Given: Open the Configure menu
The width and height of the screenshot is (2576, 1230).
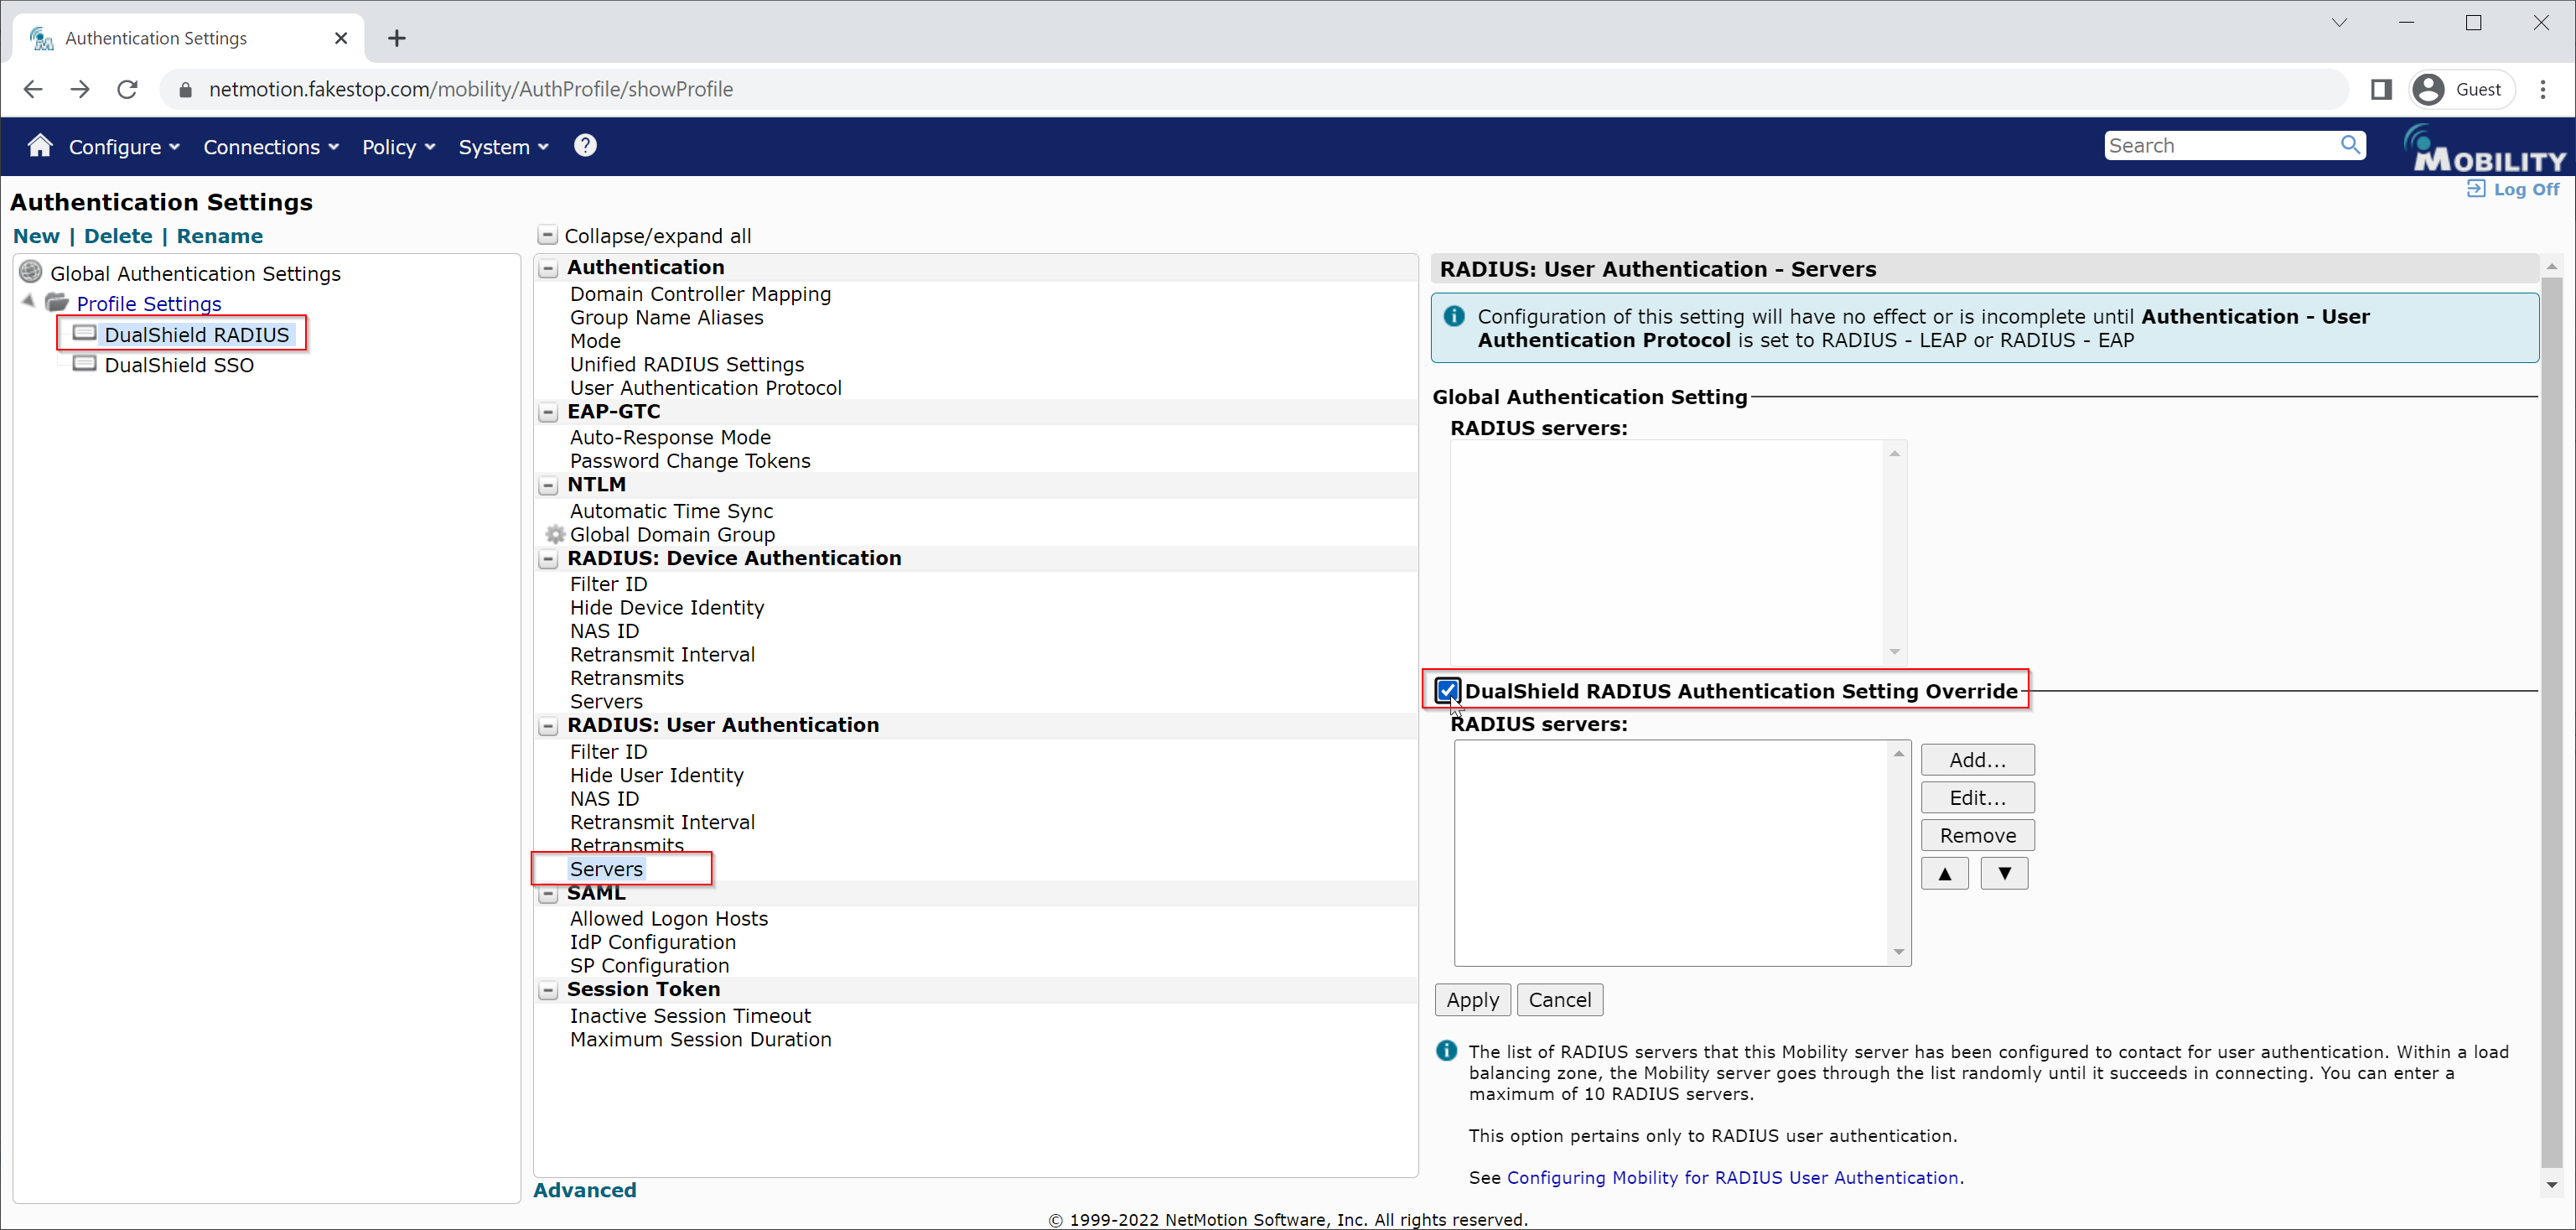Looking at the screenshot, I should pos(123,147).
